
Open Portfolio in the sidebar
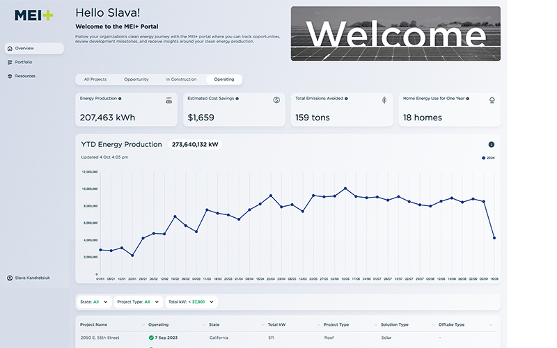[x=24, y=62]
